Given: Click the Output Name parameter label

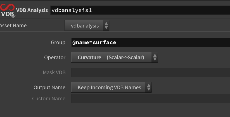Looking at the screenshot, I should 49,87.
